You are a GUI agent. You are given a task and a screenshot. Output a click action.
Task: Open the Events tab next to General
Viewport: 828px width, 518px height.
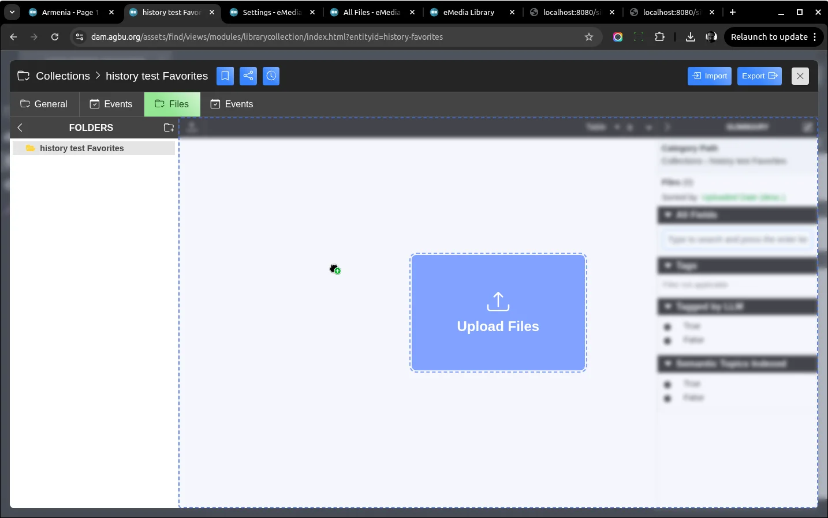click(x=111, y=104)
